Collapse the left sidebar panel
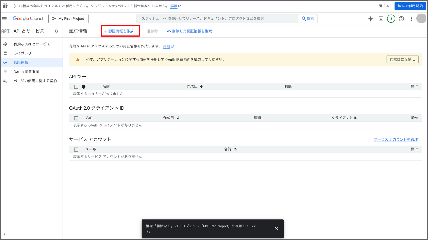 point(5,234)
